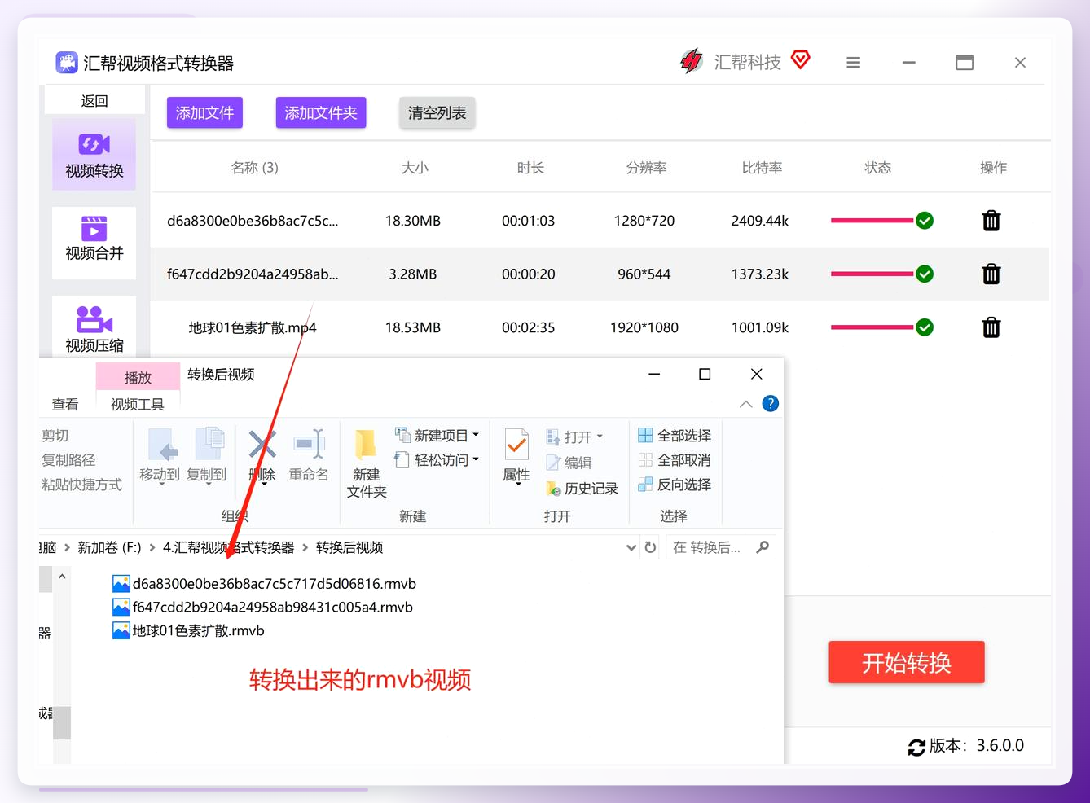This screenshot has width=1090, height=803.
Task: Click the 添加文件夹 button
Action: pos(321,112)
